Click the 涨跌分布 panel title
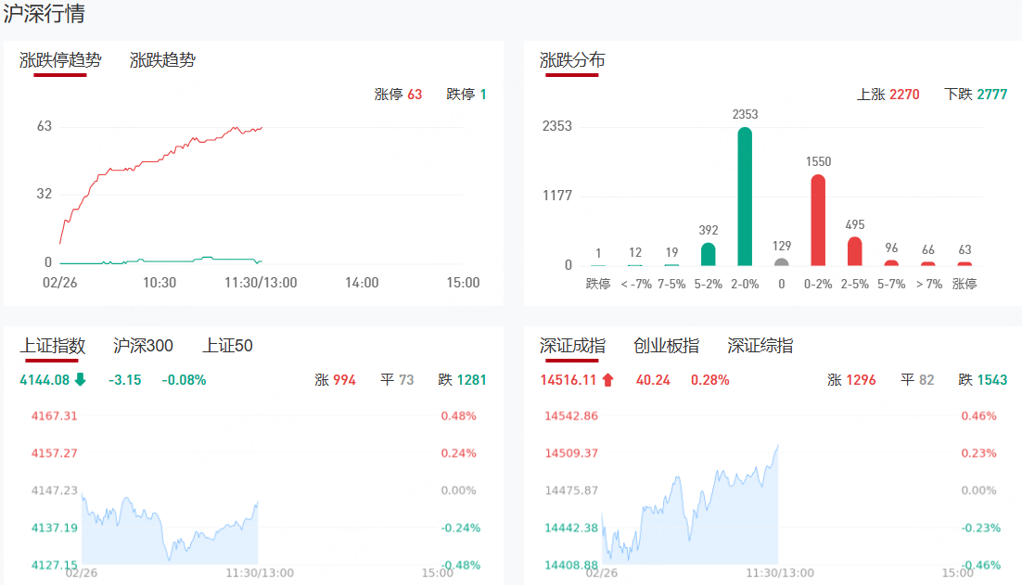This screenshot has width=1022, height=585. 572,60
